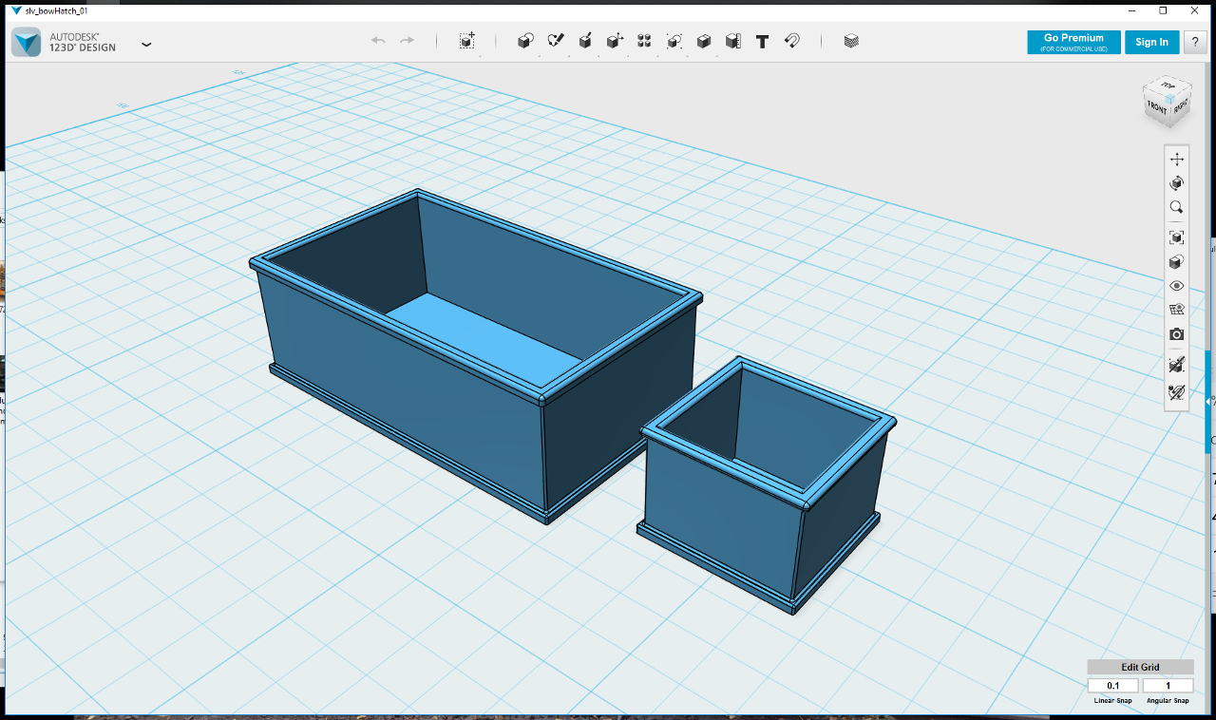Image resolution: width=1216 pixels, height=720 pixels.
Task: Click the TOP face of the view cube
Action: (x=1169, y=87)
